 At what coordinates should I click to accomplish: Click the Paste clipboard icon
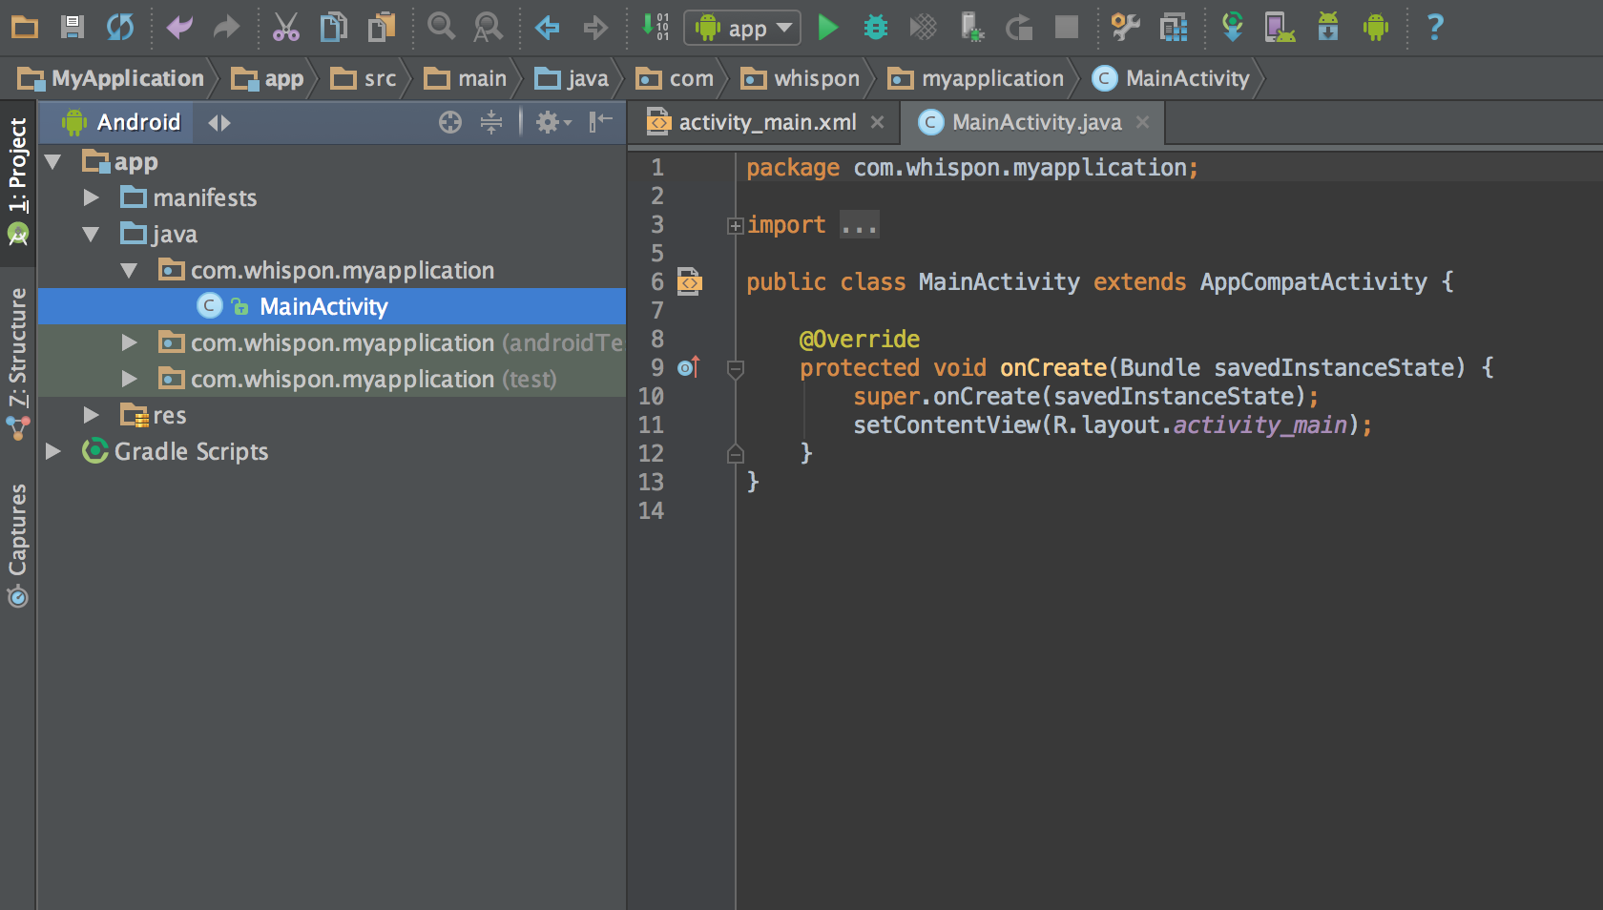[x=382, y=27]
